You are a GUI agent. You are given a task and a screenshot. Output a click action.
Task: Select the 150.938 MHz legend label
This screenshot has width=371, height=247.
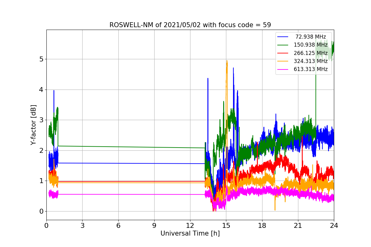(311, 45)
